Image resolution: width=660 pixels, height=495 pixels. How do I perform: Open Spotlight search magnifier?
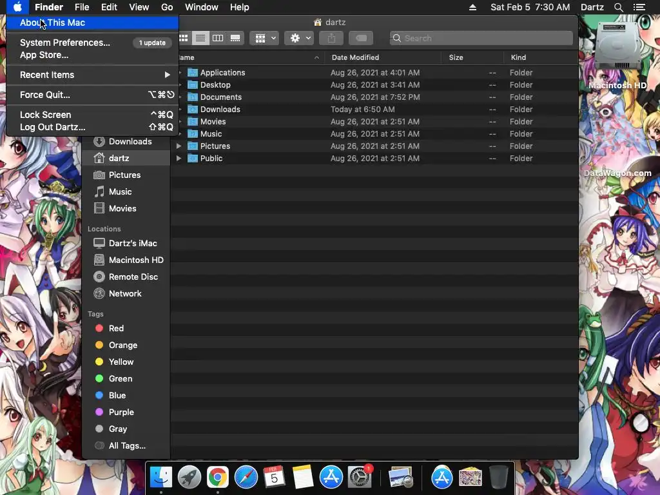[618, 7]
